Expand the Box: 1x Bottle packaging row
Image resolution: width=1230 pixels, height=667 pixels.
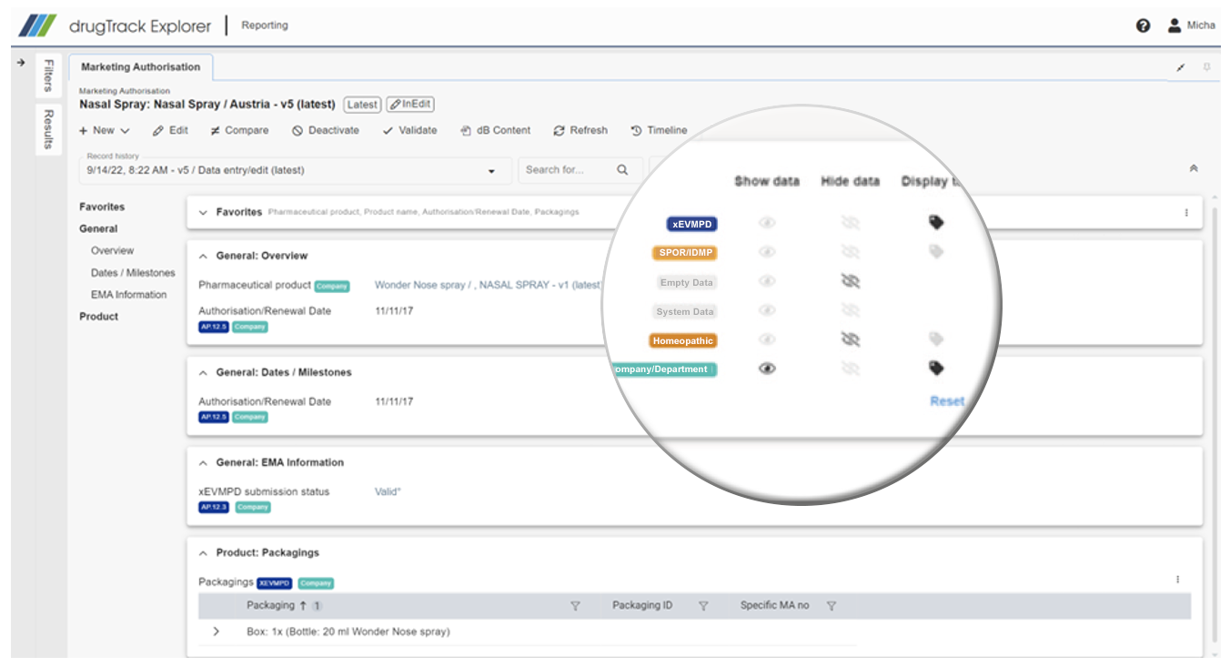216,631
